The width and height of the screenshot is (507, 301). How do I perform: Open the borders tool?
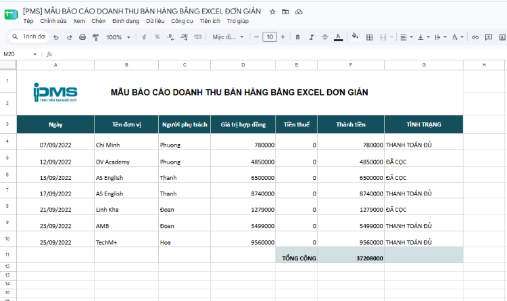[x=369, y=37]
